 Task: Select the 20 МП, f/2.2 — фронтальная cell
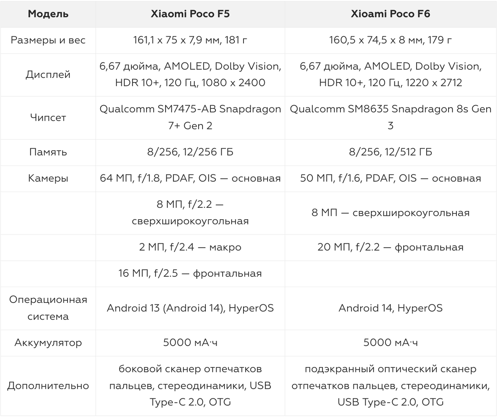click(x=391, y=247)
